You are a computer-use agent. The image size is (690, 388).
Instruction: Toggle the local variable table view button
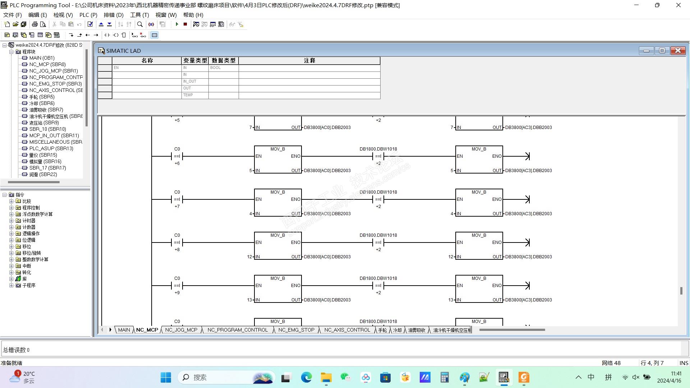click(x=155, y=35)
